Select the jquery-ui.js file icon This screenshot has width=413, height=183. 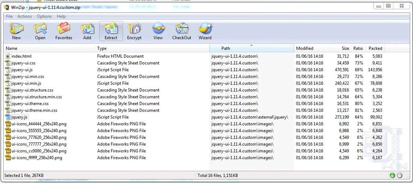(8, 70)
